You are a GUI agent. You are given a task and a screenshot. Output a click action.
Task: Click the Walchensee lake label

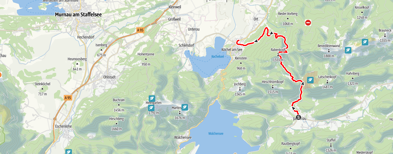pos(215,133)
